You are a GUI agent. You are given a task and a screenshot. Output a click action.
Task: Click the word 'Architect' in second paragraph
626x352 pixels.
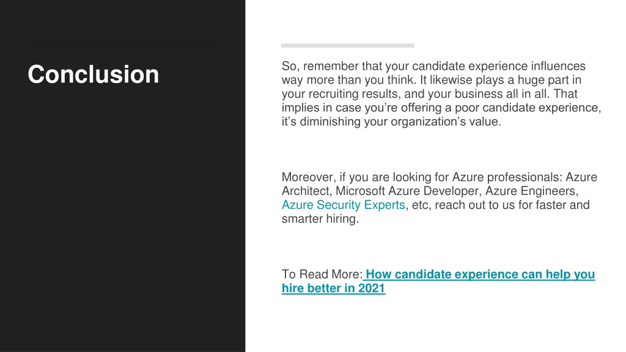point(306,191)
